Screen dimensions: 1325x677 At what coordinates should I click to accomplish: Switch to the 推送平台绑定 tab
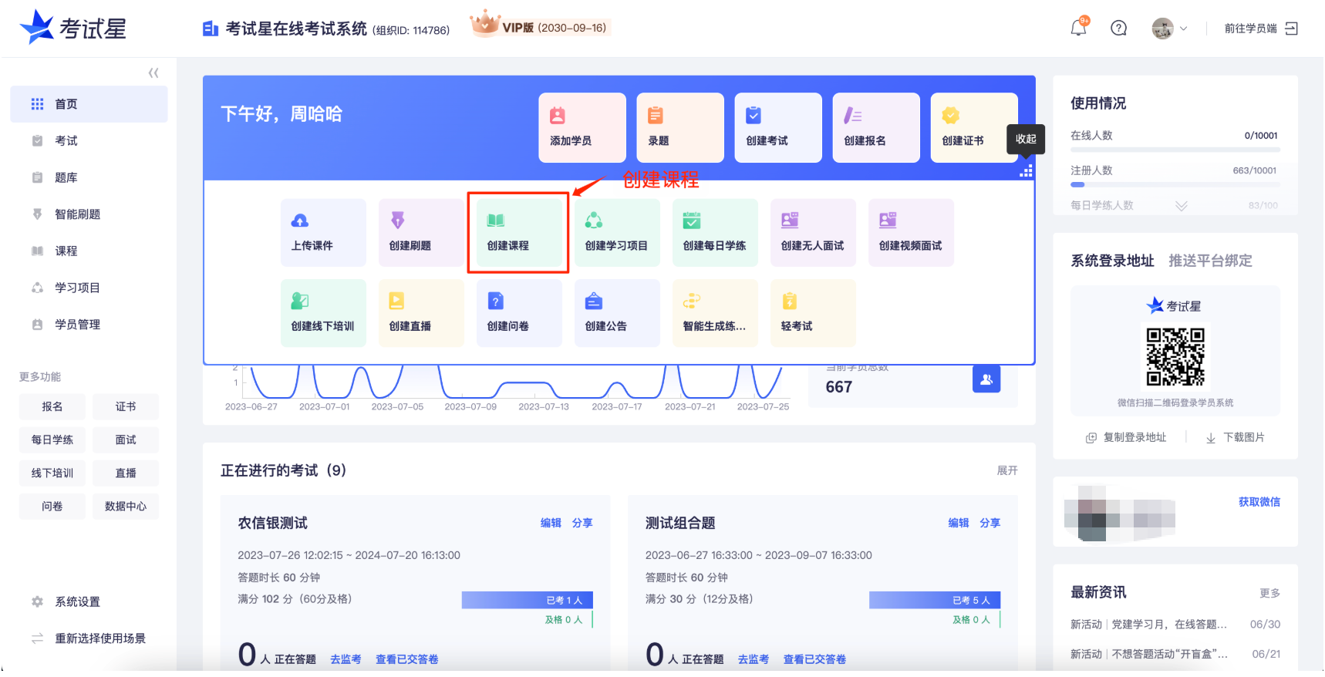[x=1209, y=261]
